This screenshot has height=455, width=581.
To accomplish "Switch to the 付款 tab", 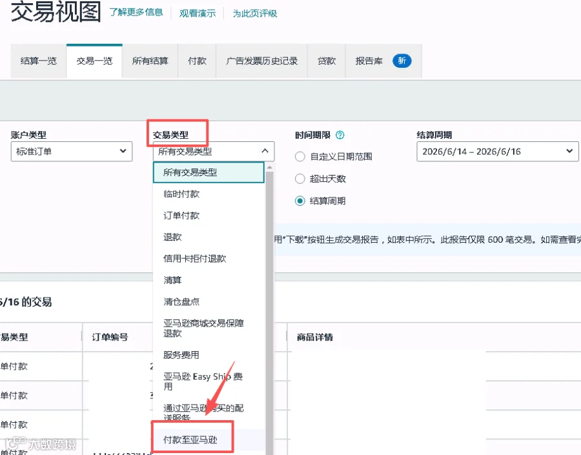I will [x=197, y=61].
